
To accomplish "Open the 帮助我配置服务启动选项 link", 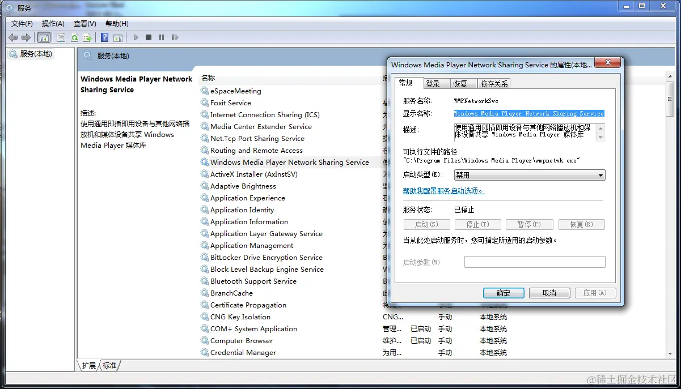I will pos(444,191).
